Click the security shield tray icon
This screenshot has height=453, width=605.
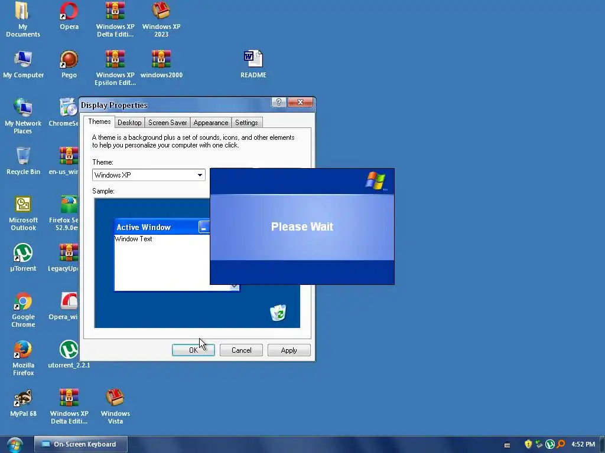tap(528, 444)
